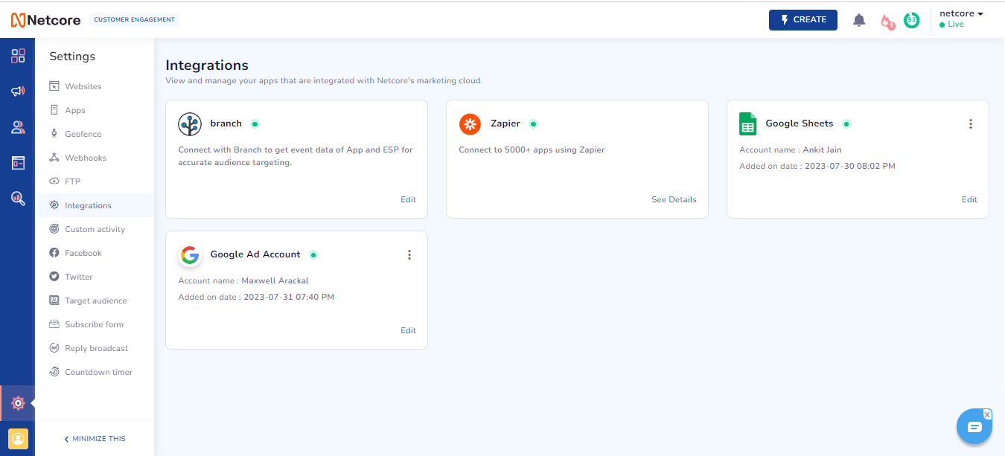Click the Settings panel title

click(72, 57)
